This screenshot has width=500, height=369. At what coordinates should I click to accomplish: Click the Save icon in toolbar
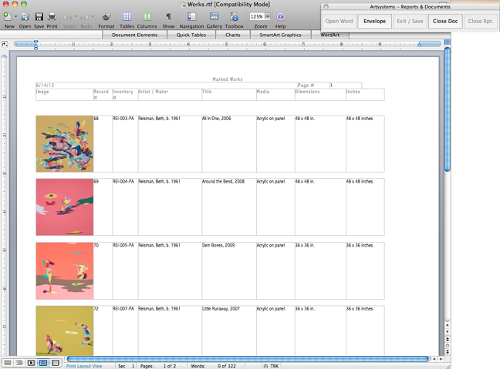point(39,16)
